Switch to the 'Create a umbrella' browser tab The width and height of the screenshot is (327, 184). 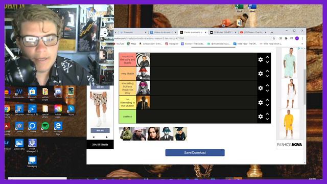tap(193, 32)
